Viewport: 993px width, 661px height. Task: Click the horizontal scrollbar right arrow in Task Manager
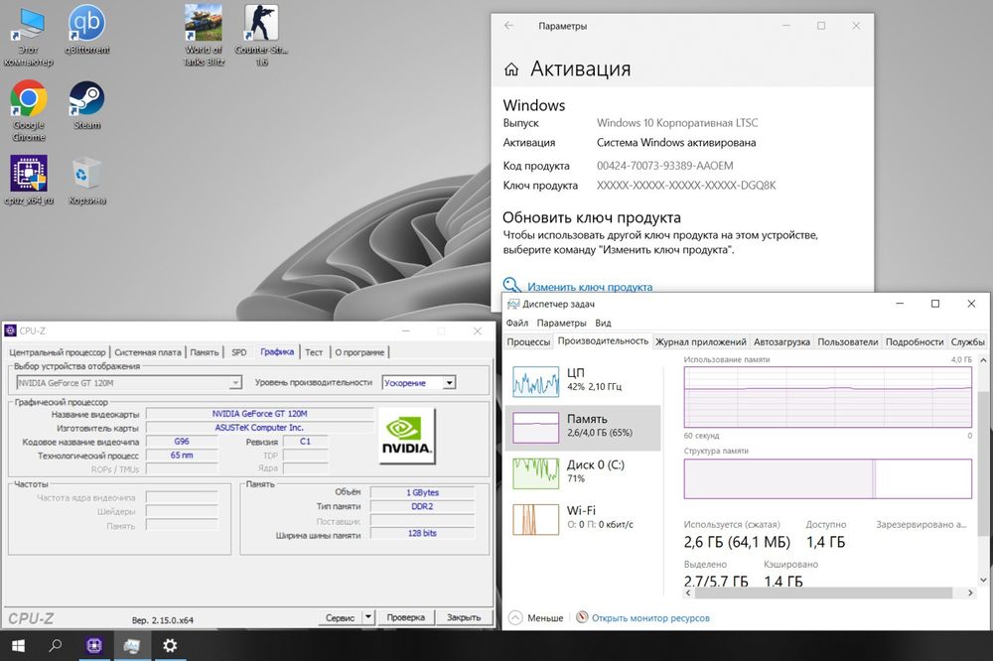coord(970,593)
